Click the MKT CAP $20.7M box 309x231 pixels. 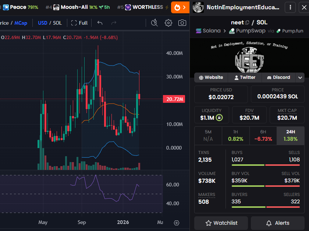pyautogui.click(x=287, y=115)
